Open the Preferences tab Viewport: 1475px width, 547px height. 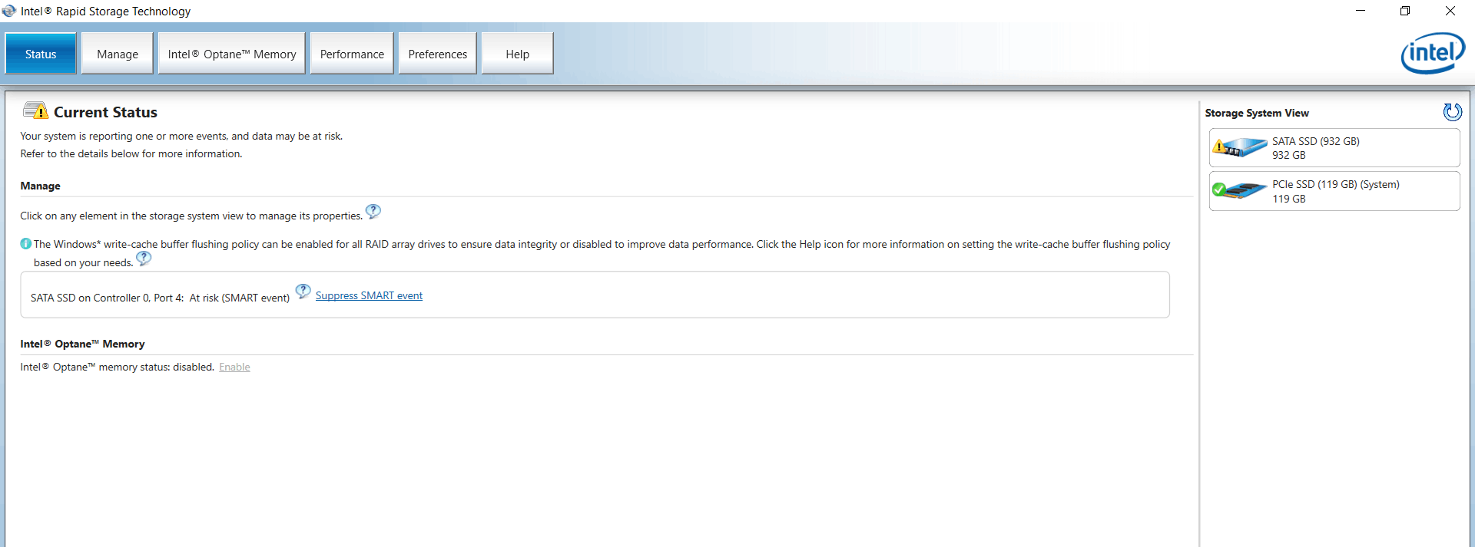click(438, 54)
